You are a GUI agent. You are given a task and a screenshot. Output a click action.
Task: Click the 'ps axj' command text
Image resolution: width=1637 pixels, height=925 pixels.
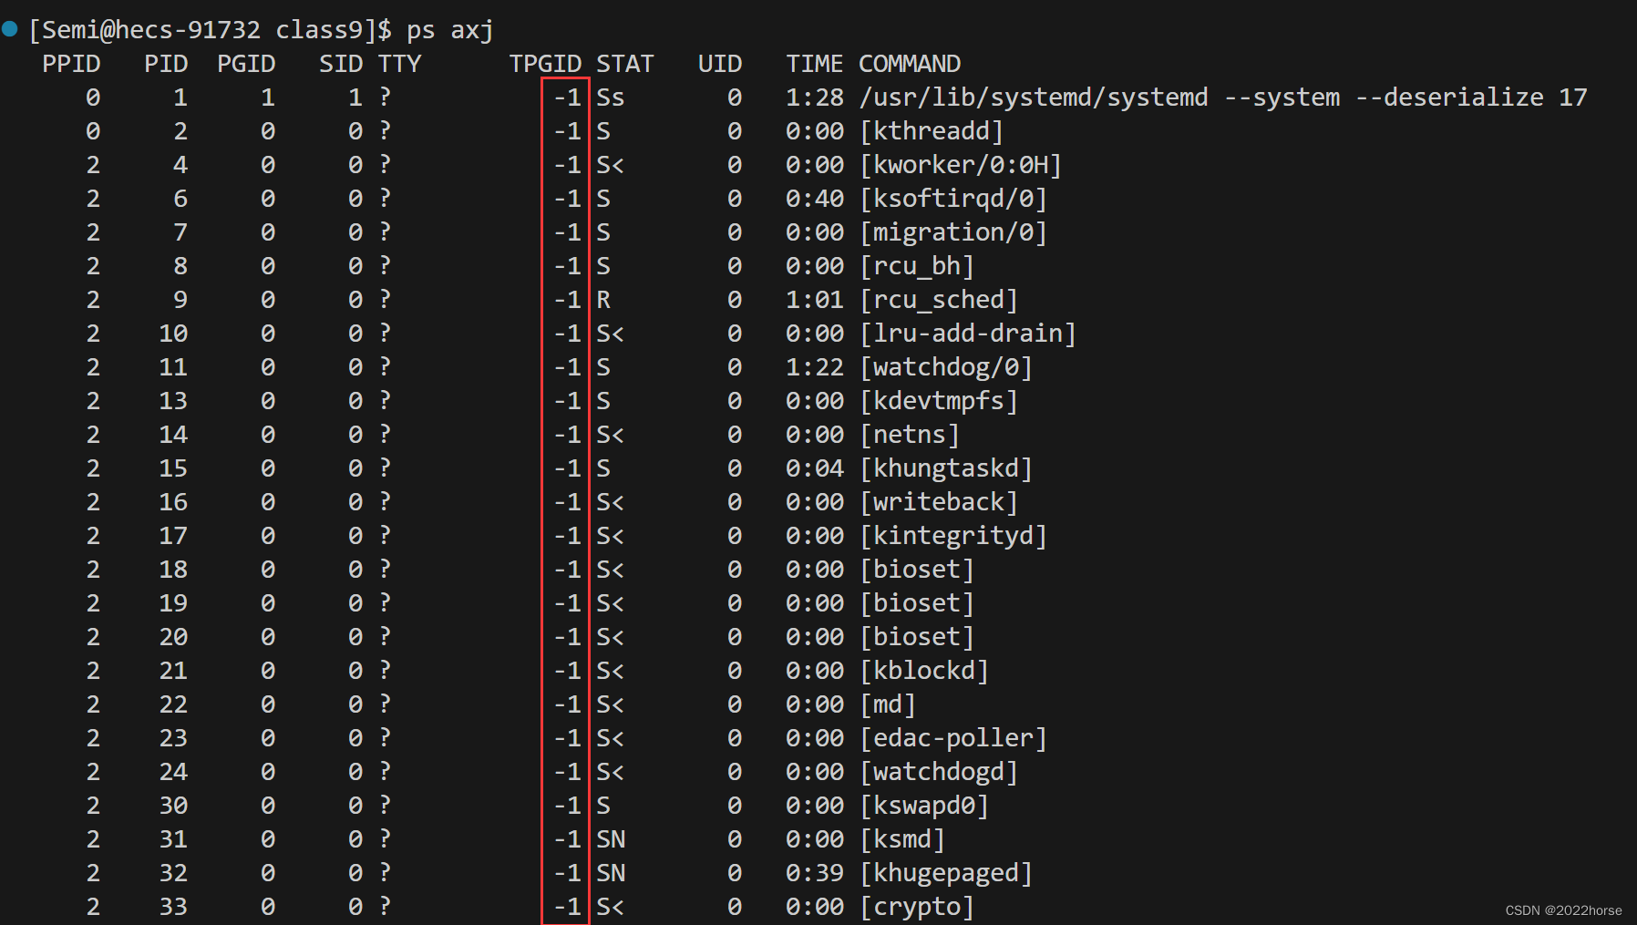pyautogui.click(x=450, y=30)
